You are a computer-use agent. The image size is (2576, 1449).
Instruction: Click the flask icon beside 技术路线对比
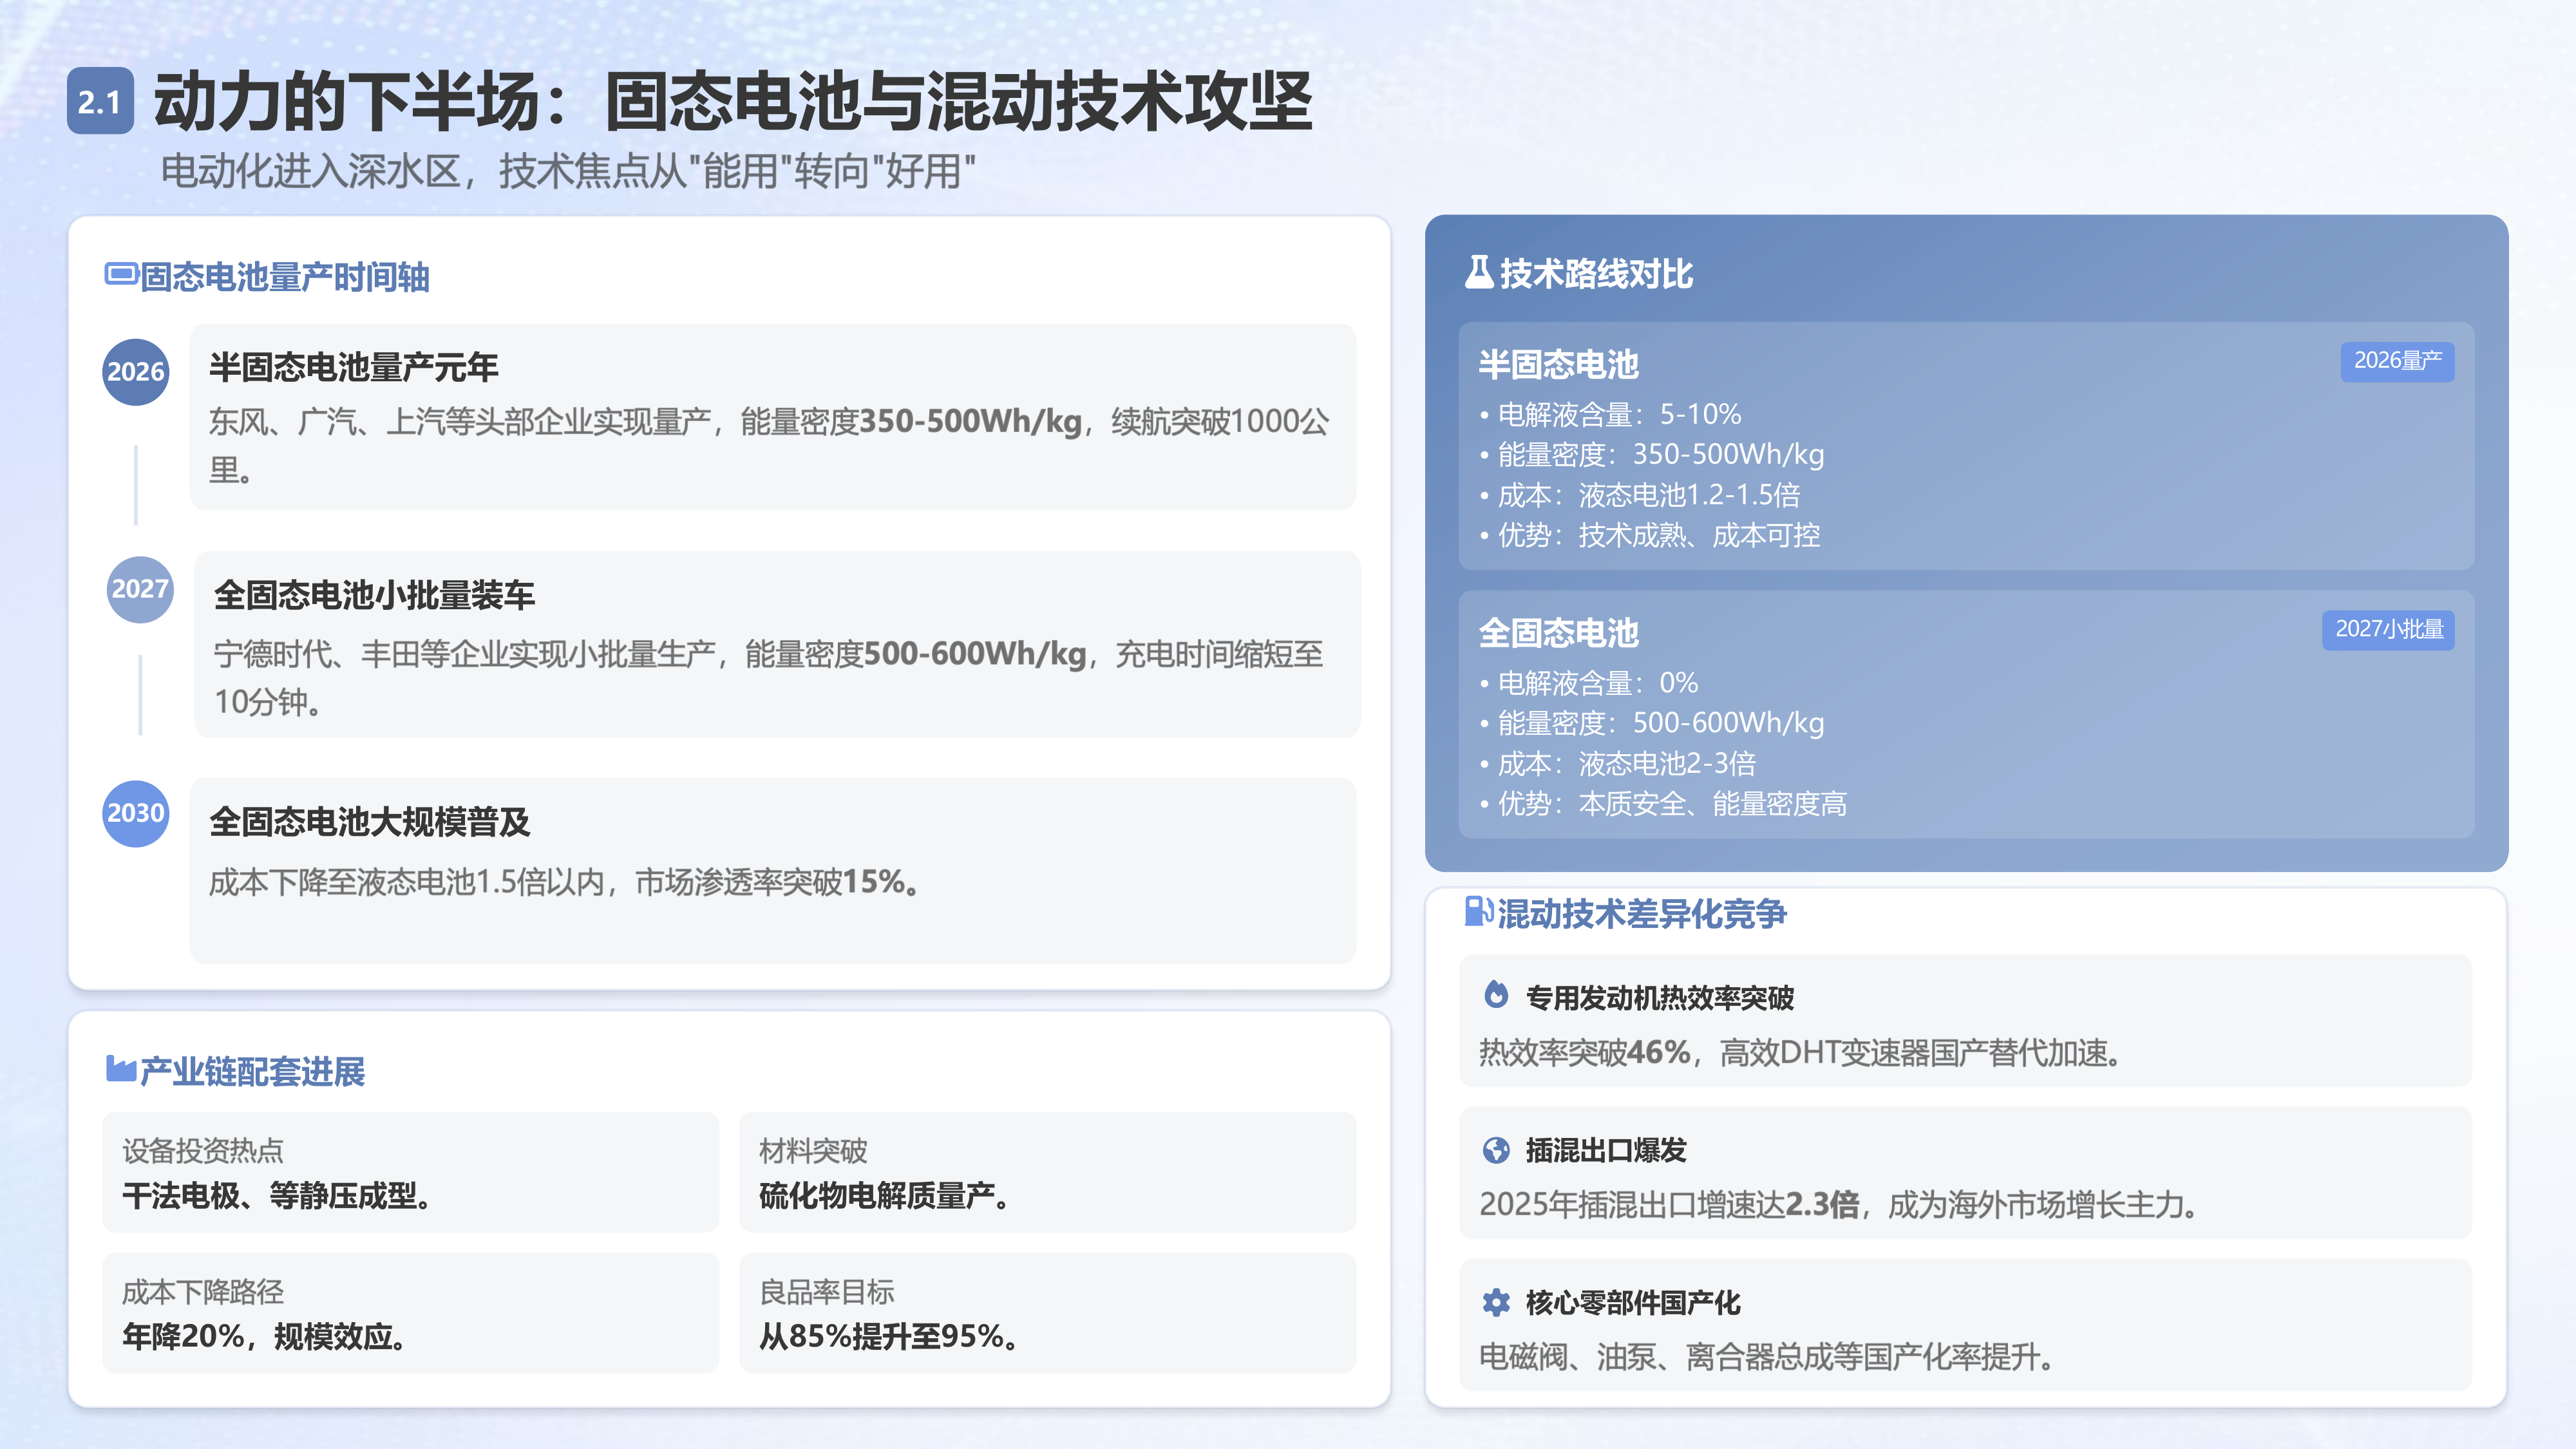click(x=1479, y=272)
